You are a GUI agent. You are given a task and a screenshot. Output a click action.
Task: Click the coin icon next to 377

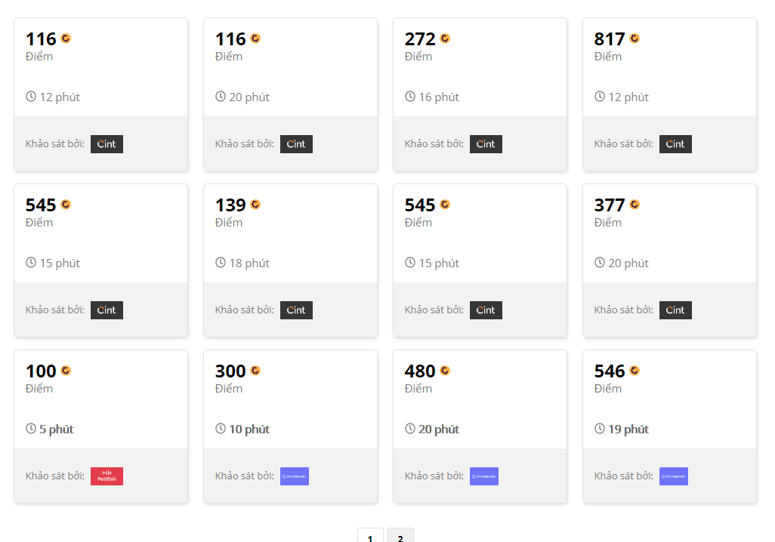coord(635,205)
